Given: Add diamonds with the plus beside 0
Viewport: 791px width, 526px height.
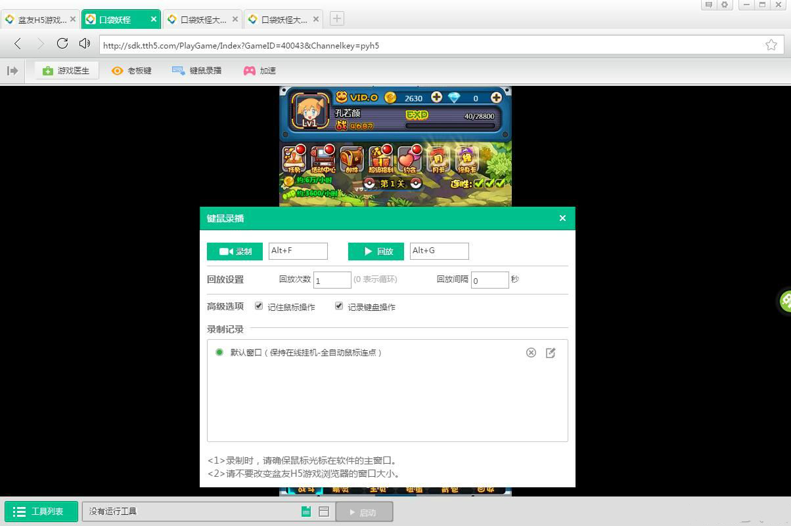Looking at the screenshot, I should (496, 98).
